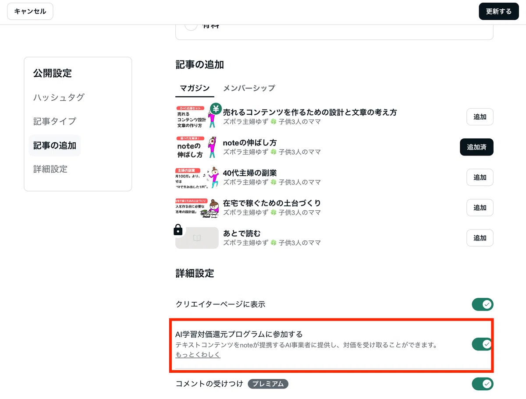The image size is (526, 399).
Task: Select 記事の追加 in the sidebar
Action: point(55,145)
